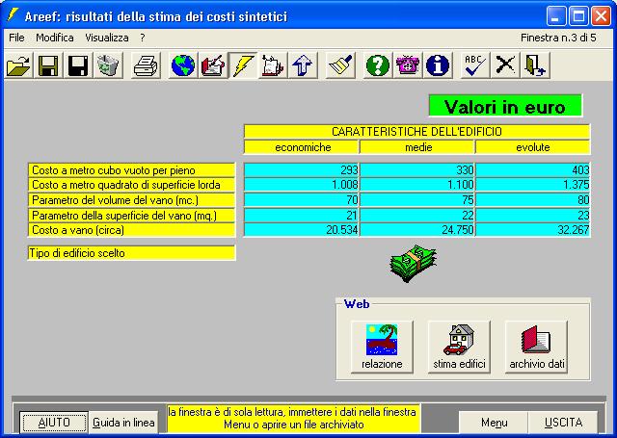The image size is (617, 438).
Task: Run ABC spell check icon
Action: point(474,64)
